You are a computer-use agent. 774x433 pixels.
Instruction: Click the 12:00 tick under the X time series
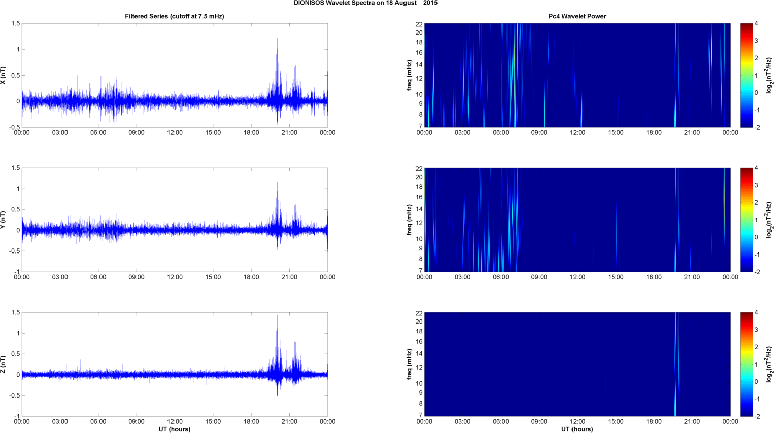point(175,133)
